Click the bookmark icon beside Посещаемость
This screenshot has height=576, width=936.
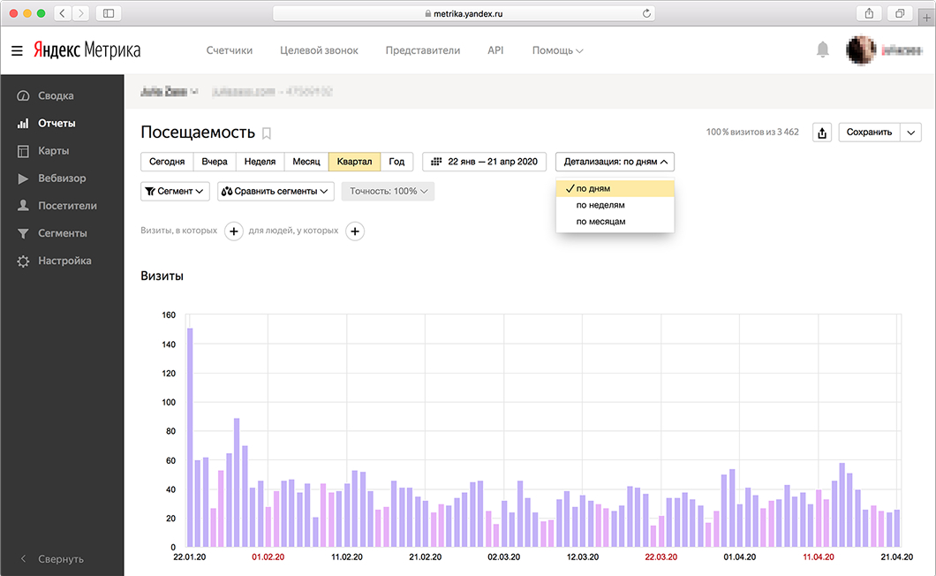[267, 133]
